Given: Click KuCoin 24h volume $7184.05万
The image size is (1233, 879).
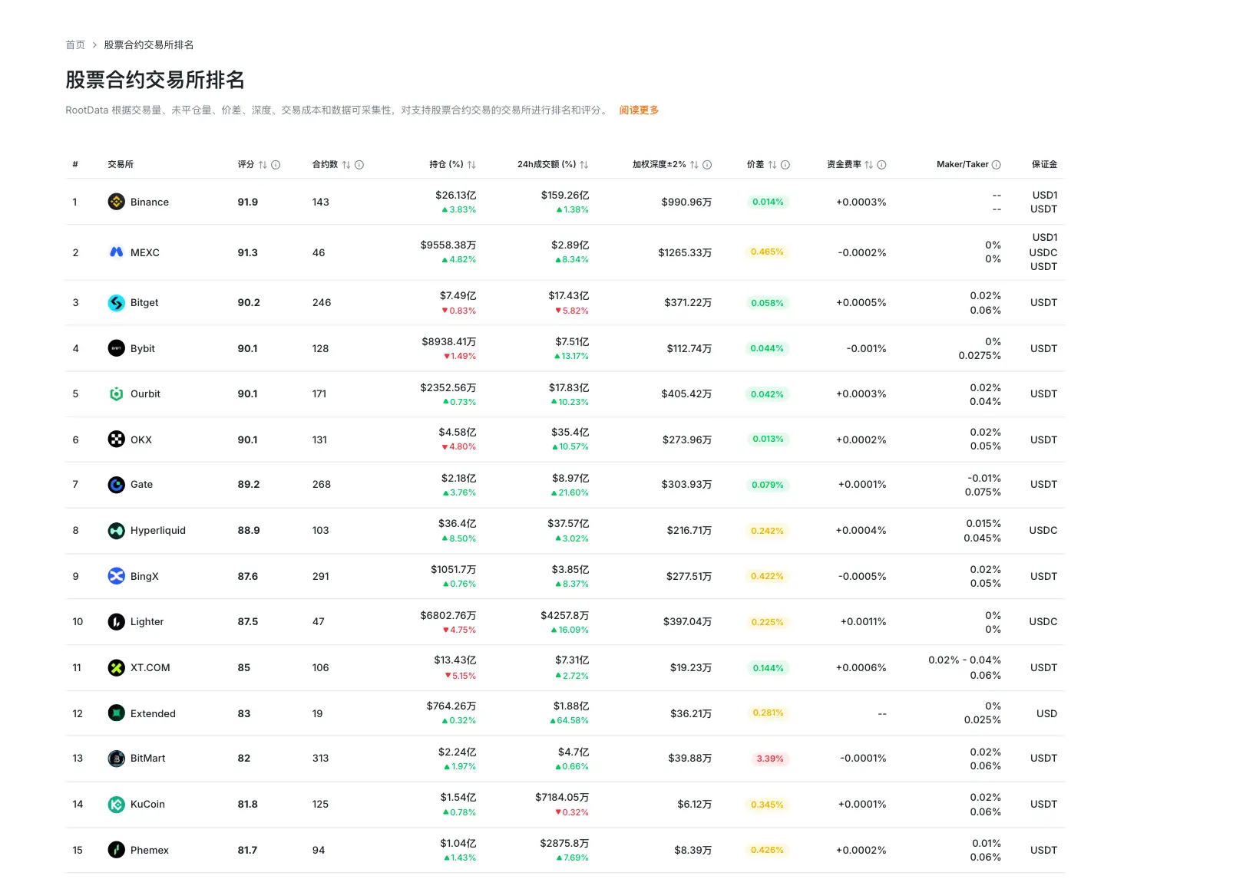Looking at the screenshot, I should click(x=562, y=798).
